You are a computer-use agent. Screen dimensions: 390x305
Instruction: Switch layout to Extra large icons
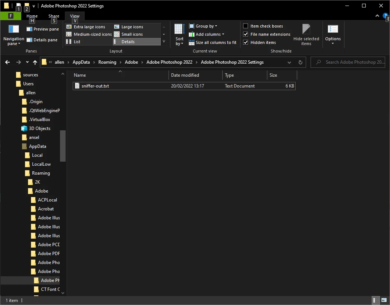(x=86, y=27)
